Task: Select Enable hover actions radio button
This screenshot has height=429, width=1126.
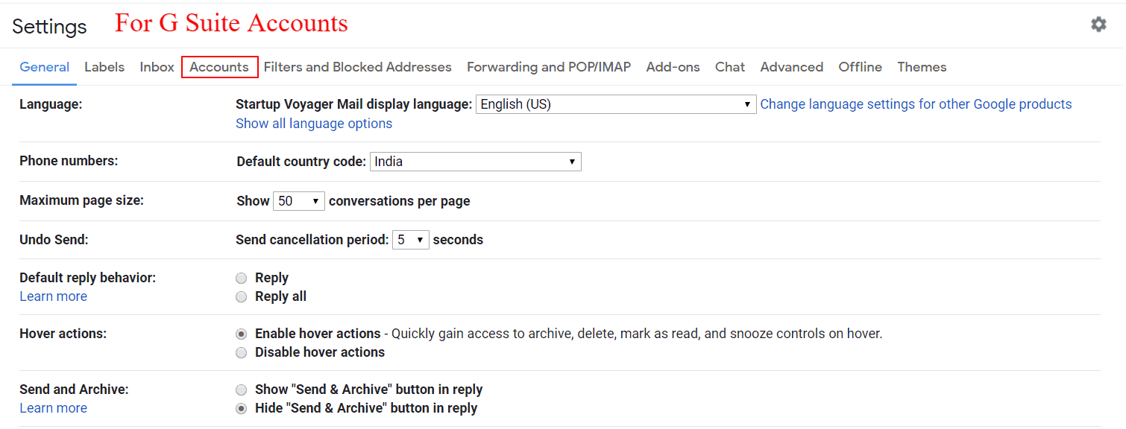Action: pos(242,334)
